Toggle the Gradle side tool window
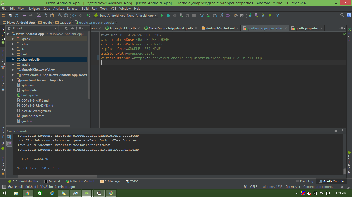This screenshot has width=352, height=197. 349,35
